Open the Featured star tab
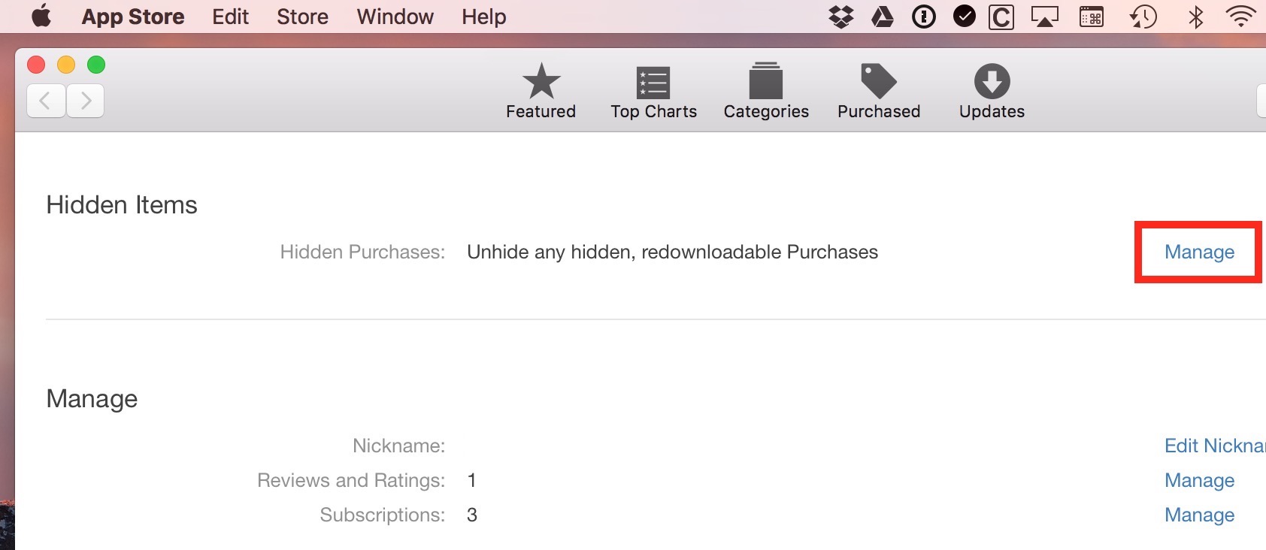The width and height of the screenshot is (1266, 550). 541,91
